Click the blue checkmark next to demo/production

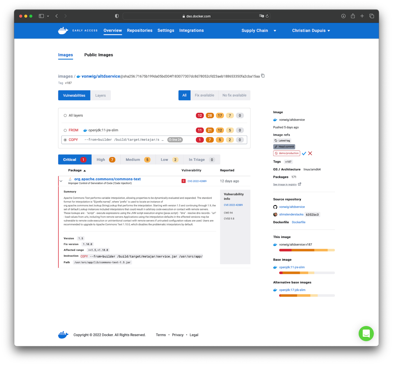pos(304,153)
